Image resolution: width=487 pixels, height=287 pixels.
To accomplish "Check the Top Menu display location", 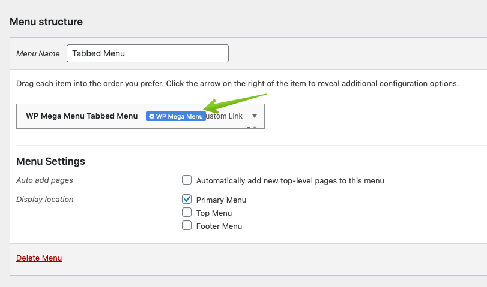I will [187, 212].
